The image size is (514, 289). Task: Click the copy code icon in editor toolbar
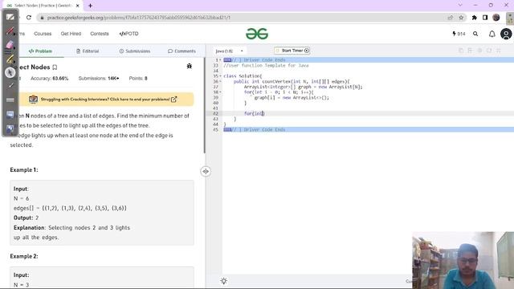461,51
